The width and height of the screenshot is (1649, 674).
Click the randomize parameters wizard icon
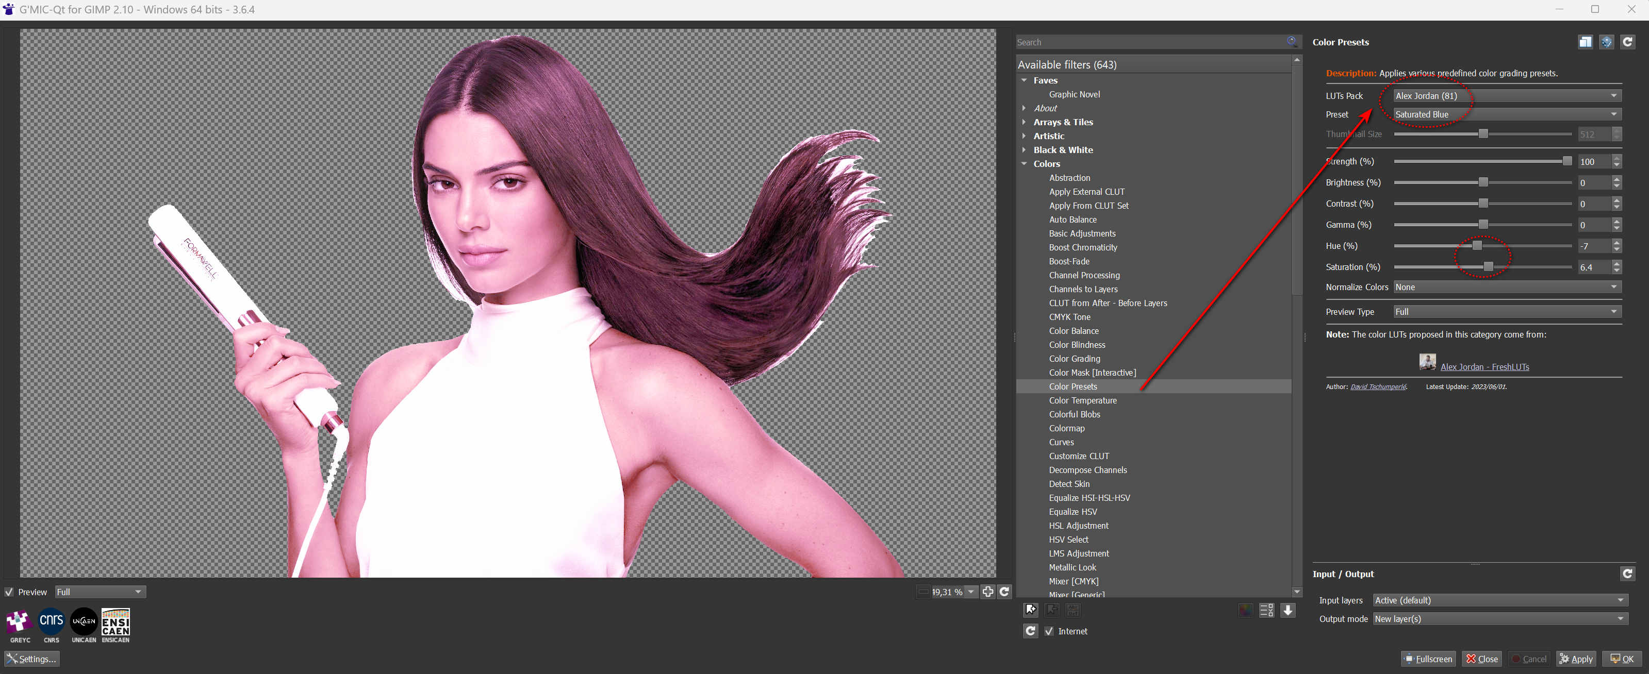point(1606,42)
